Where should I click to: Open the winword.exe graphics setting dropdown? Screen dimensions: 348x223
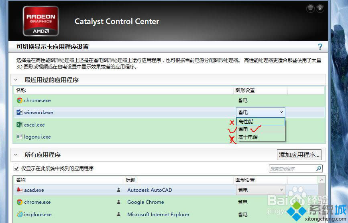point(260,112)
